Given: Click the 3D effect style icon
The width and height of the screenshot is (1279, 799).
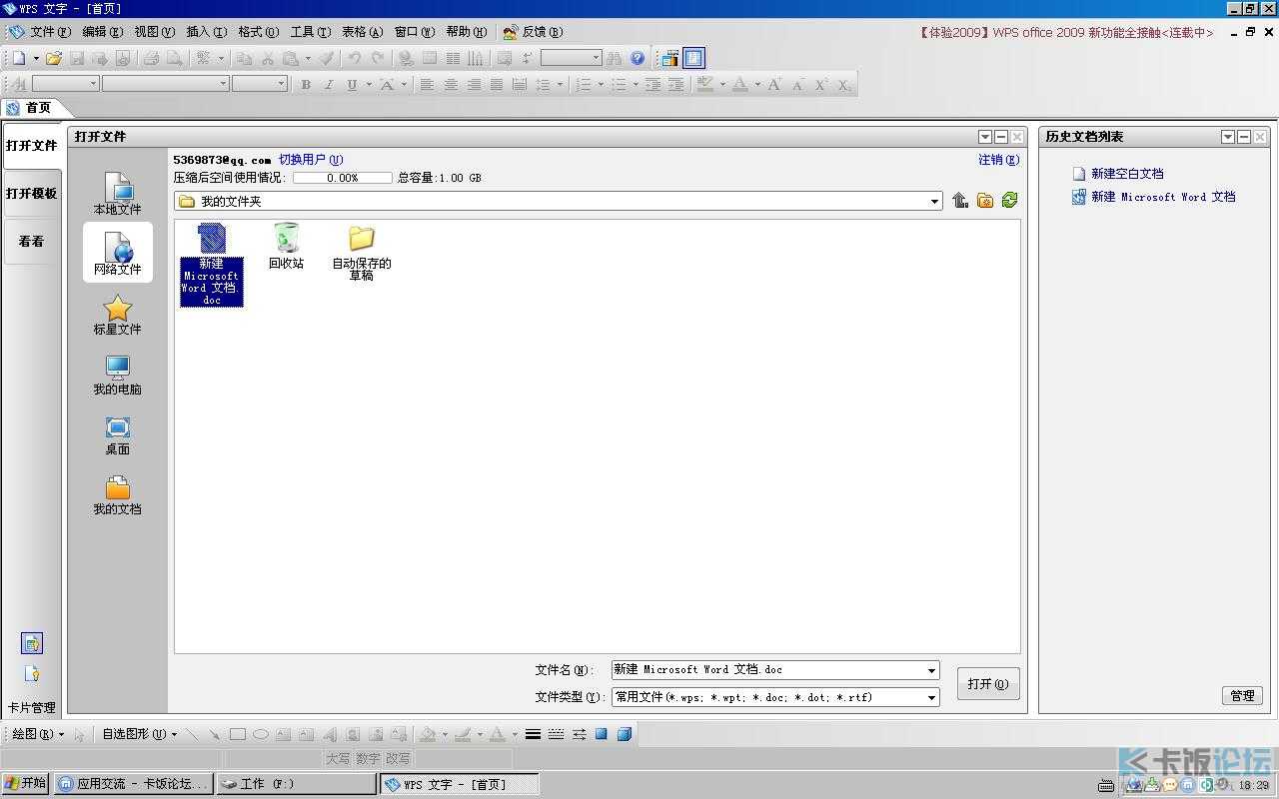Looking at the screenshot, I should coord(625,734).
